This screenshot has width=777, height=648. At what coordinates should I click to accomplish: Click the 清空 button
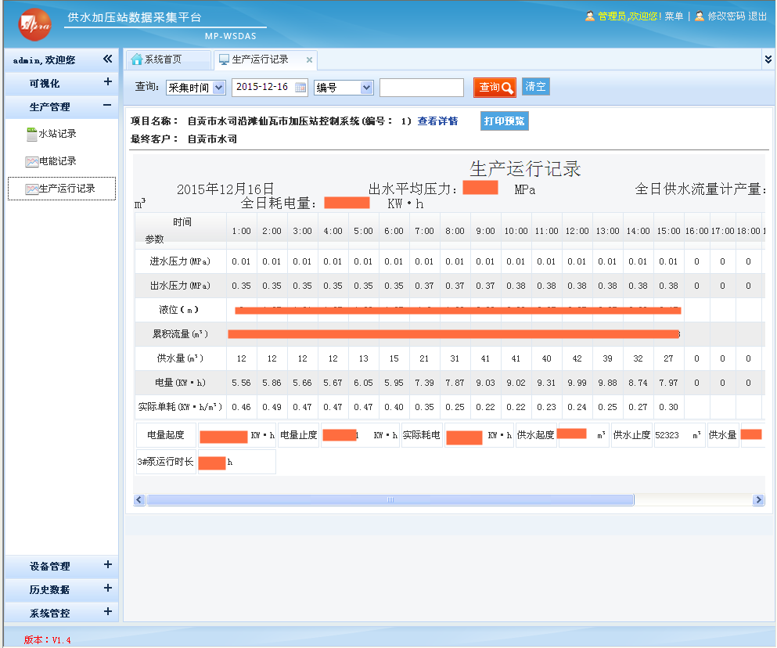click(x=536, y=87)
